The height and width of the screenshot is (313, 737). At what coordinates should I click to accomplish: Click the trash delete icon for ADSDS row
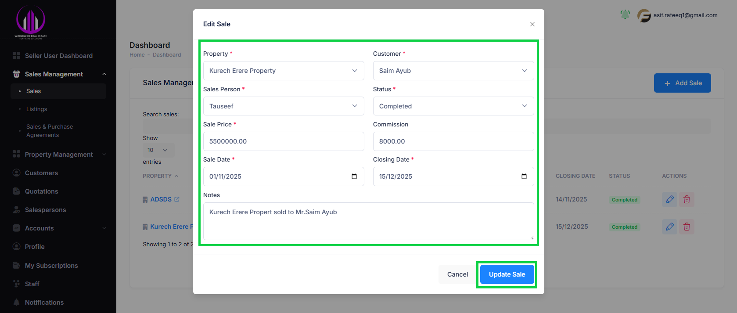click(x=687, y=200)
